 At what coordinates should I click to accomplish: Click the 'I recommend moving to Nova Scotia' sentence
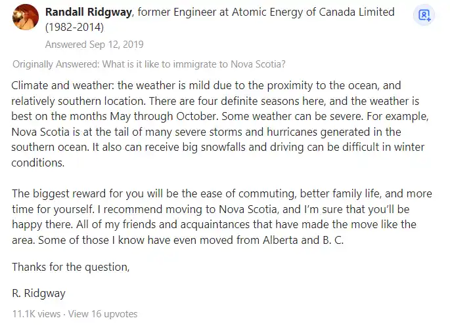tap(188, 209)
